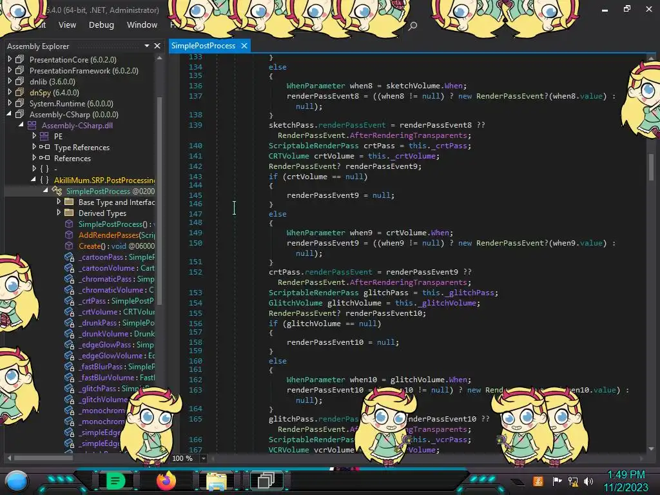This screenshot has height=495, width=660.
Task: Expand the PE node
Action: click(x=34, y=136)
